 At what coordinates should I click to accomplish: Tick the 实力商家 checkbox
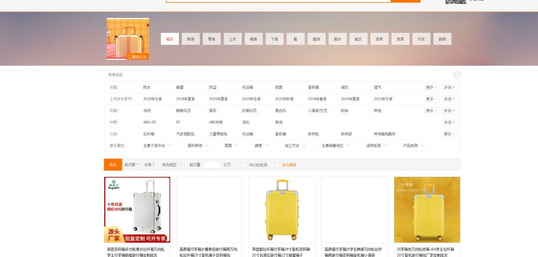pyautogui.click(x=277, y=165)
